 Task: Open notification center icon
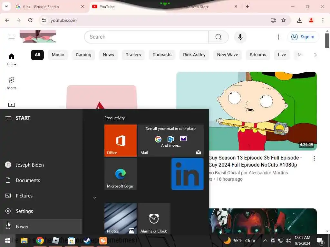(x=320, y=241)
